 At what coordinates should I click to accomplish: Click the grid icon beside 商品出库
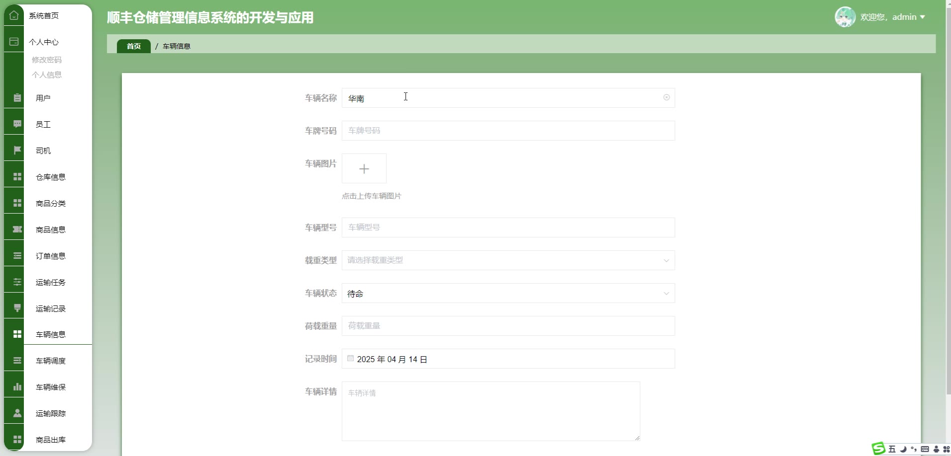point(17,440)
